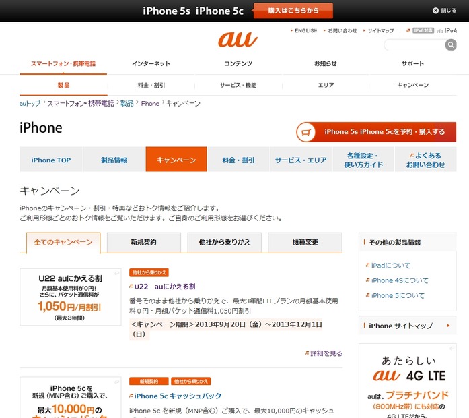Click スマートフォン・携帯電話 breadcrumb link
The width and height of the screenshot is (469, 418).
(81, 104)
